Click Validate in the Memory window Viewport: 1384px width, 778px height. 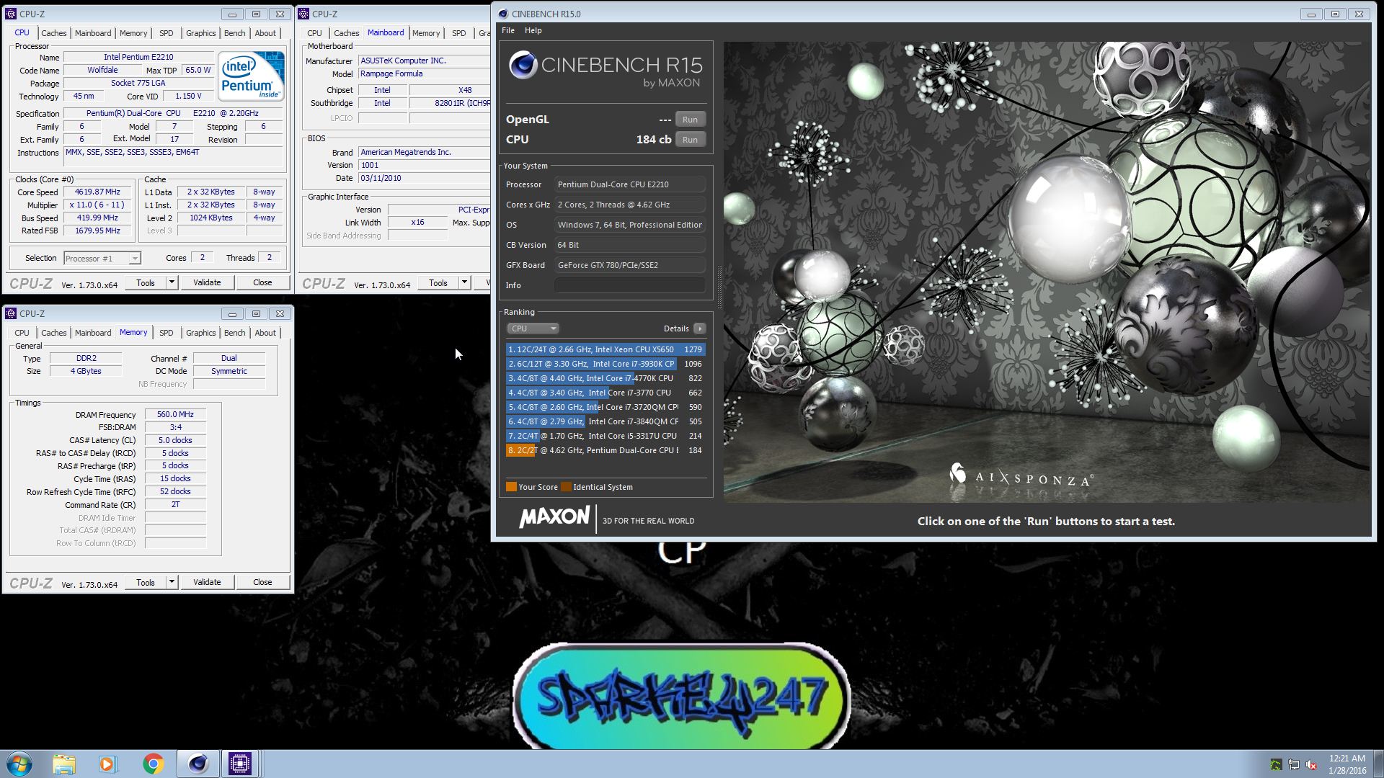tap(207, 582)
